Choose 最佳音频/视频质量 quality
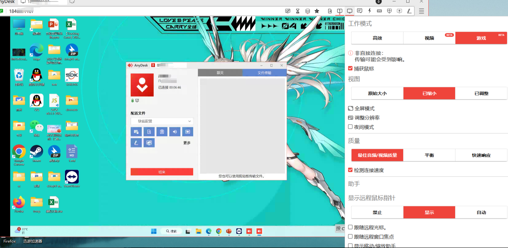The width and height of the screenshot is (508, 248). point(377,155)
